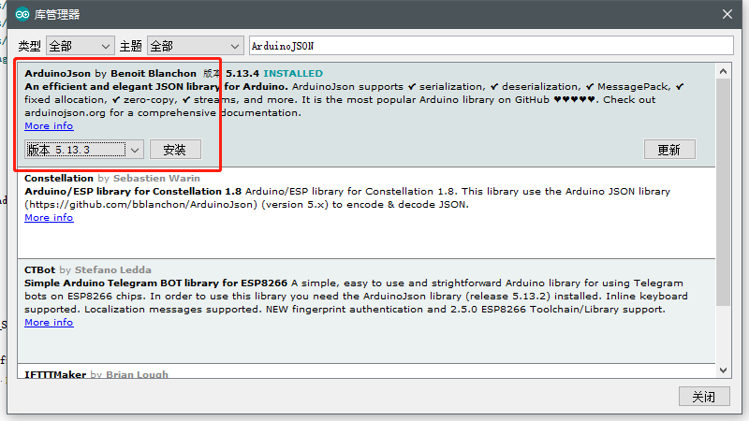Click the ArduinoJSON search field
Image resolution: width=749 pixels, height=421 pixels.
491,46
